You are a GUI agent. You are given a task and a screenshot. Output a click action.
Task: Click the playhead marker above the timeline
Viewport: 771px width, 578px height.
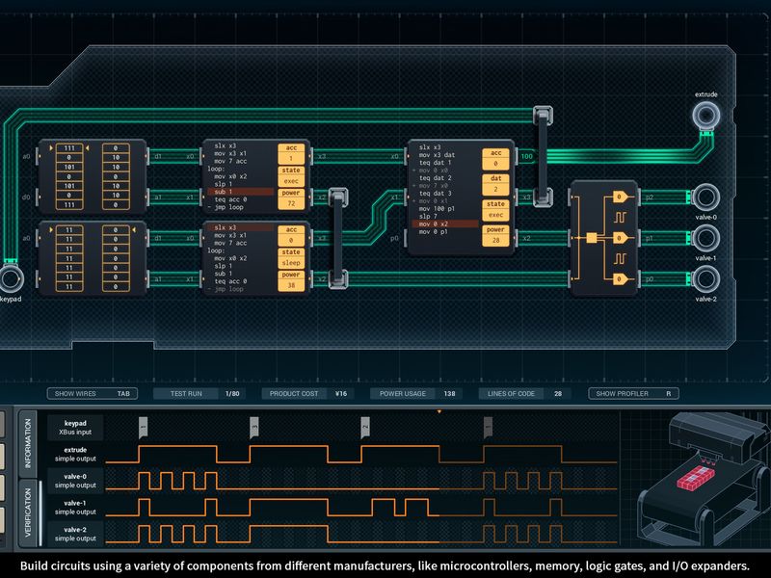pos(439,411)
